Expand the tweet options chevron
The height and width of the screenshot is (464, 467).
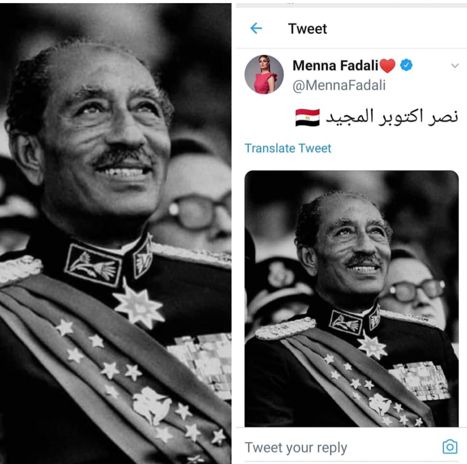(455, 65)
